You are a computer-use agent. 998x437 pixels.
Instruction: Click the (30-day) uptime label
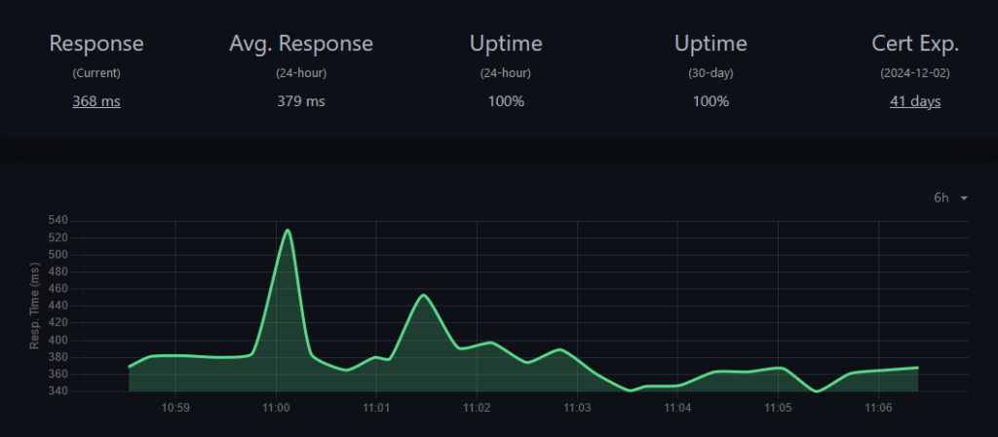pos(710,73)
